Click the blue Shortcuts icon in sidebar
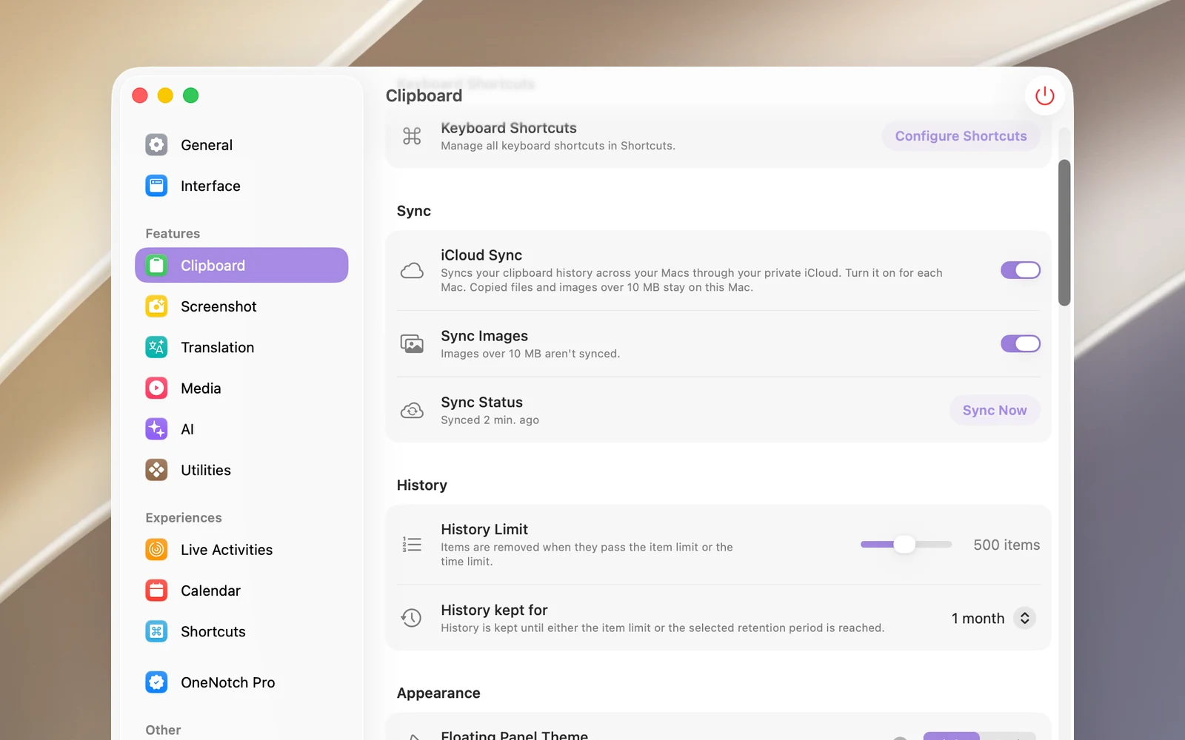 [x=156, y=631]
